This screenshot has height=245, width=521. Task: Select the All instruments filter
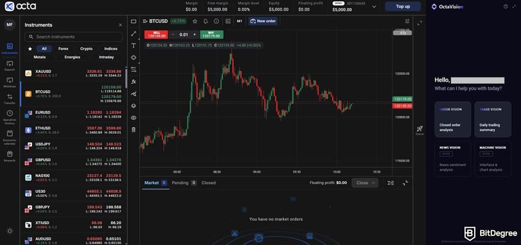[x=44, y=49]
